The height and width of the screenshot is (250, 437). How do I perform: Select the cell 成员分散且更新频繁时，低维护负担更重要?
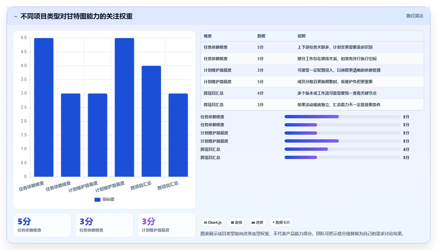pyautogui.click(x=335, y=82)
